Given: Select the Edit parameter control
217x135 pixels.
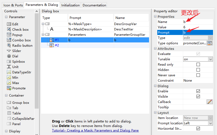Looking at the screenshot, I should click(13, 24).
